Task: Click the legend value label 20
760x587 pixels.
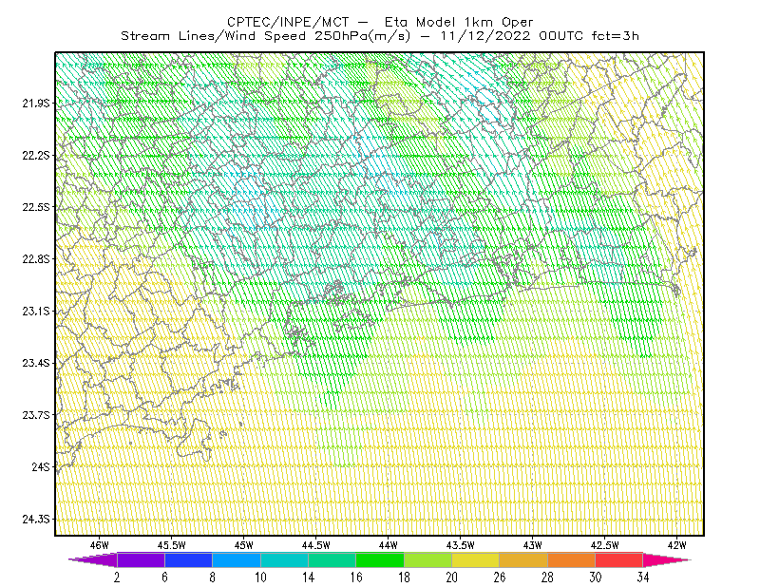Action: tap(452, 578)
